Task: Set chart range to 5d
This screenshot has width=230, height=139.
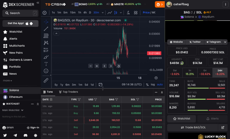Action: pyautogui.click(x=86, y=85)
